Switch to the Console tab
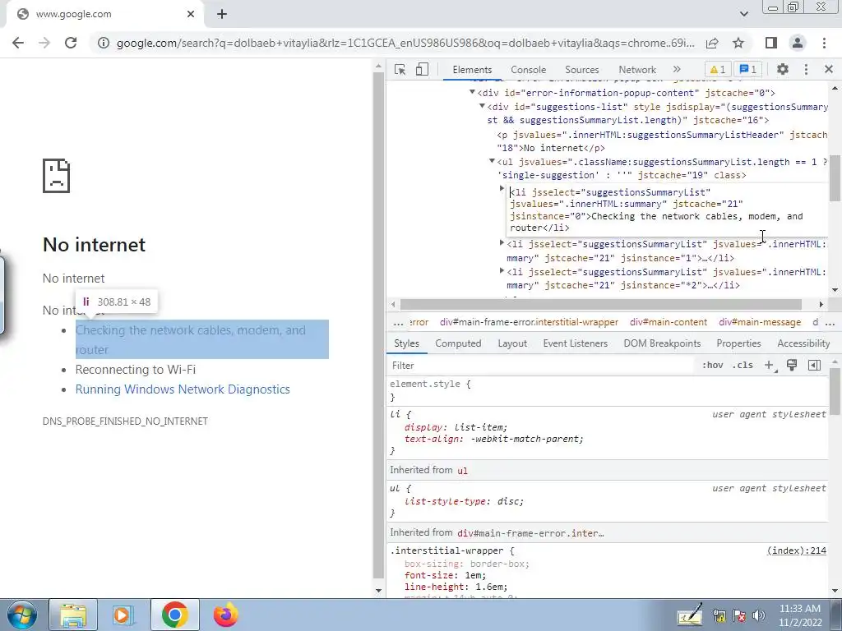The width and height of the screenshot is (842, 631). tap(529, 70)
